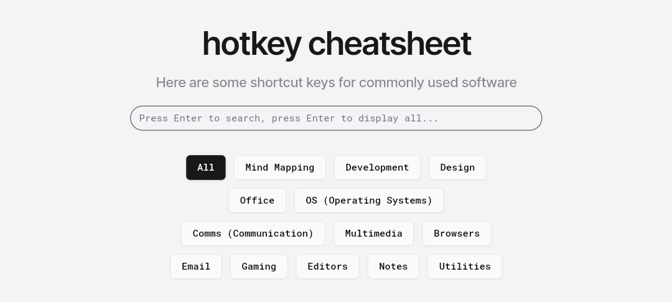The width and height of the screenshot is (672, 302).
Task: Focus the hotkey search input field
Action: point(336,118)
